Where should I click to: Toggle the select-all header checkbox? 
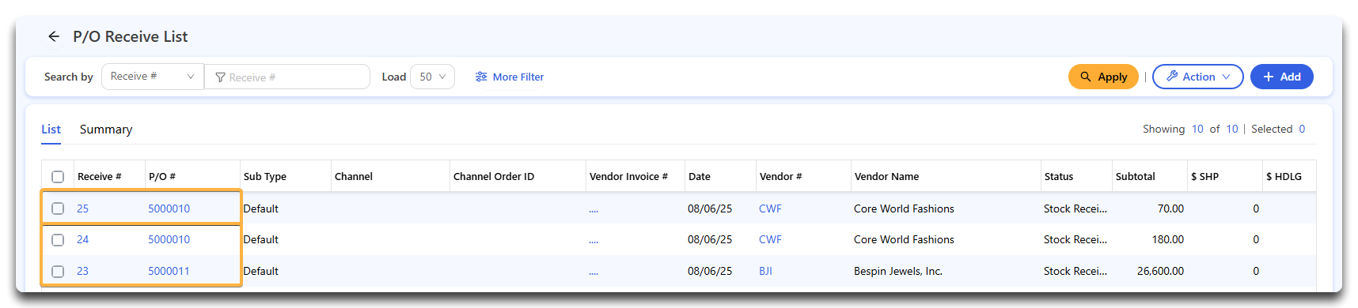point(58,177)
